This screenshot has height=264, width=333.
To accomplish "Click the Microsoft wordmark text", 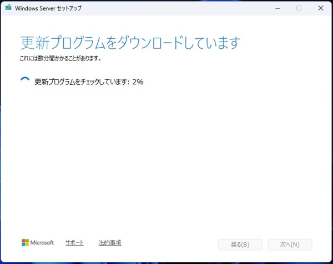I will 42,243.
